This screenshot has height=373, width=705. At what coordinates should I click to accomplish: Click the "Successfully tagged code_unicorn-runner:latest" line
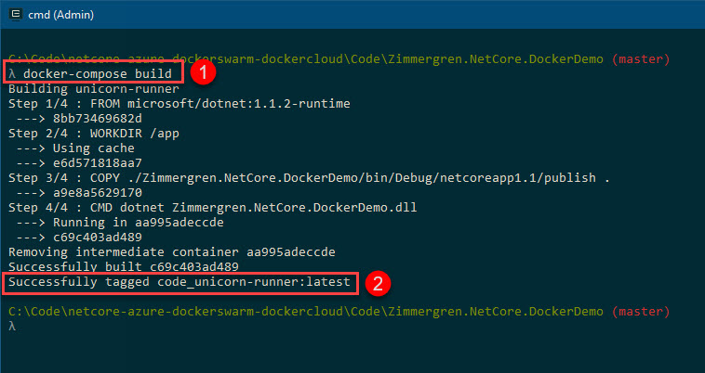(x=179, y=282)
